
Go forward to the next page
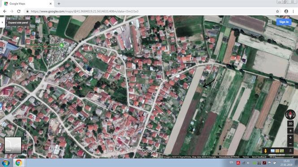click(x=12, y=11)
